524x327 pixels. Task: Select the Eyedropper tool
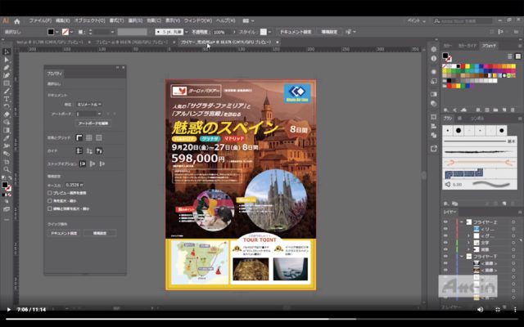7,138
